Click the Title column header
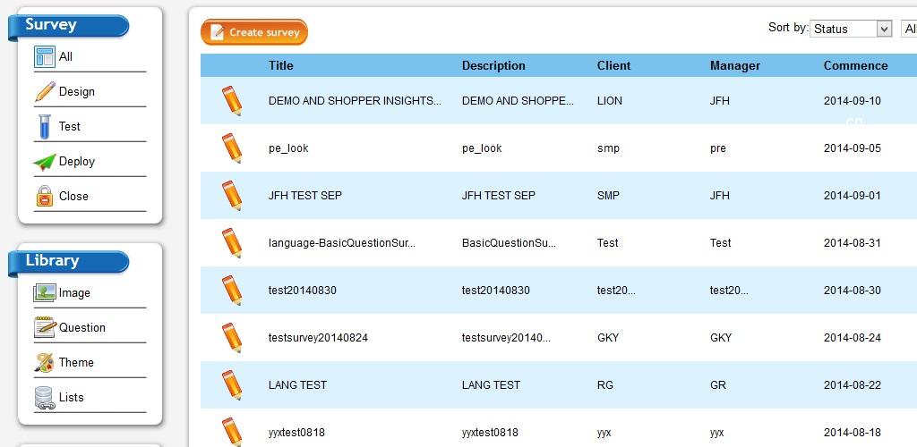 coord(280,65)
